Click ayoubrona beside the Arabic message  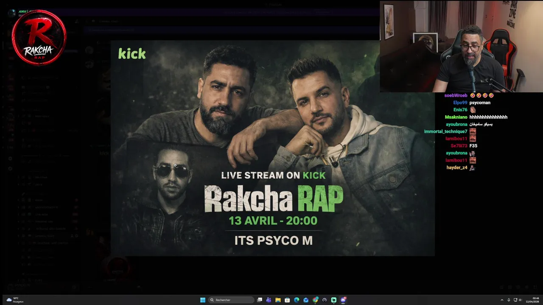coord(456,125)
